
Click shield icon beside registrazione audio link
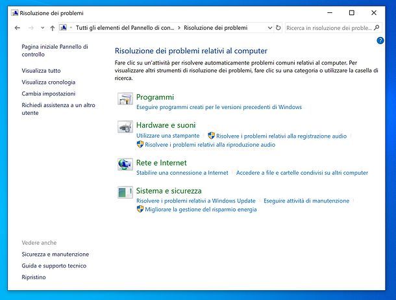click(211, 136)
